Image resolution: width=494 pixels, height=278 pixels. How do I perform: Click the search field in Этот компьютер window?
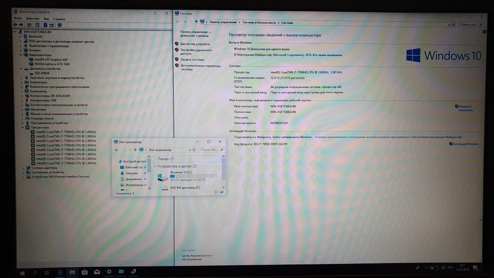pyautogui.click(x=212, y=150)
